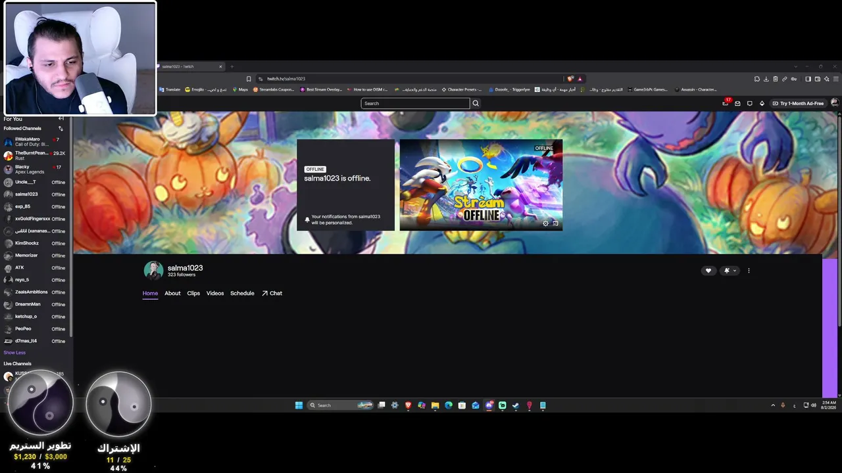Image resolution: width=842 pixels, height=473 pixels.
Task: Open the three-dot channel options menu
Action: tap(749, 271)
